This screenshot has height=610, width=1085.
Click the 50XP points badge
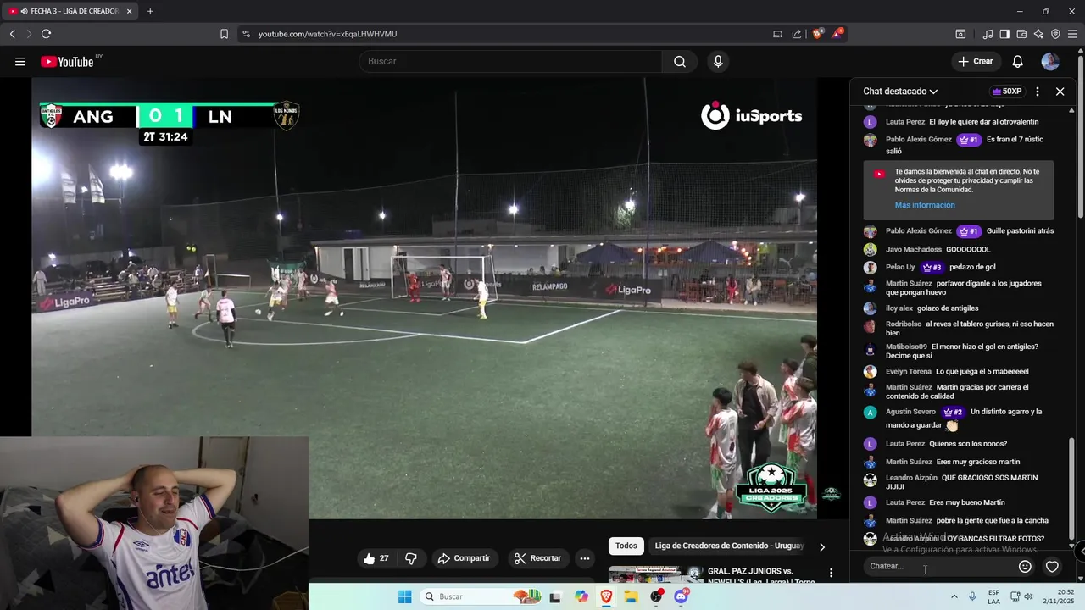(x=1006, y=91)
